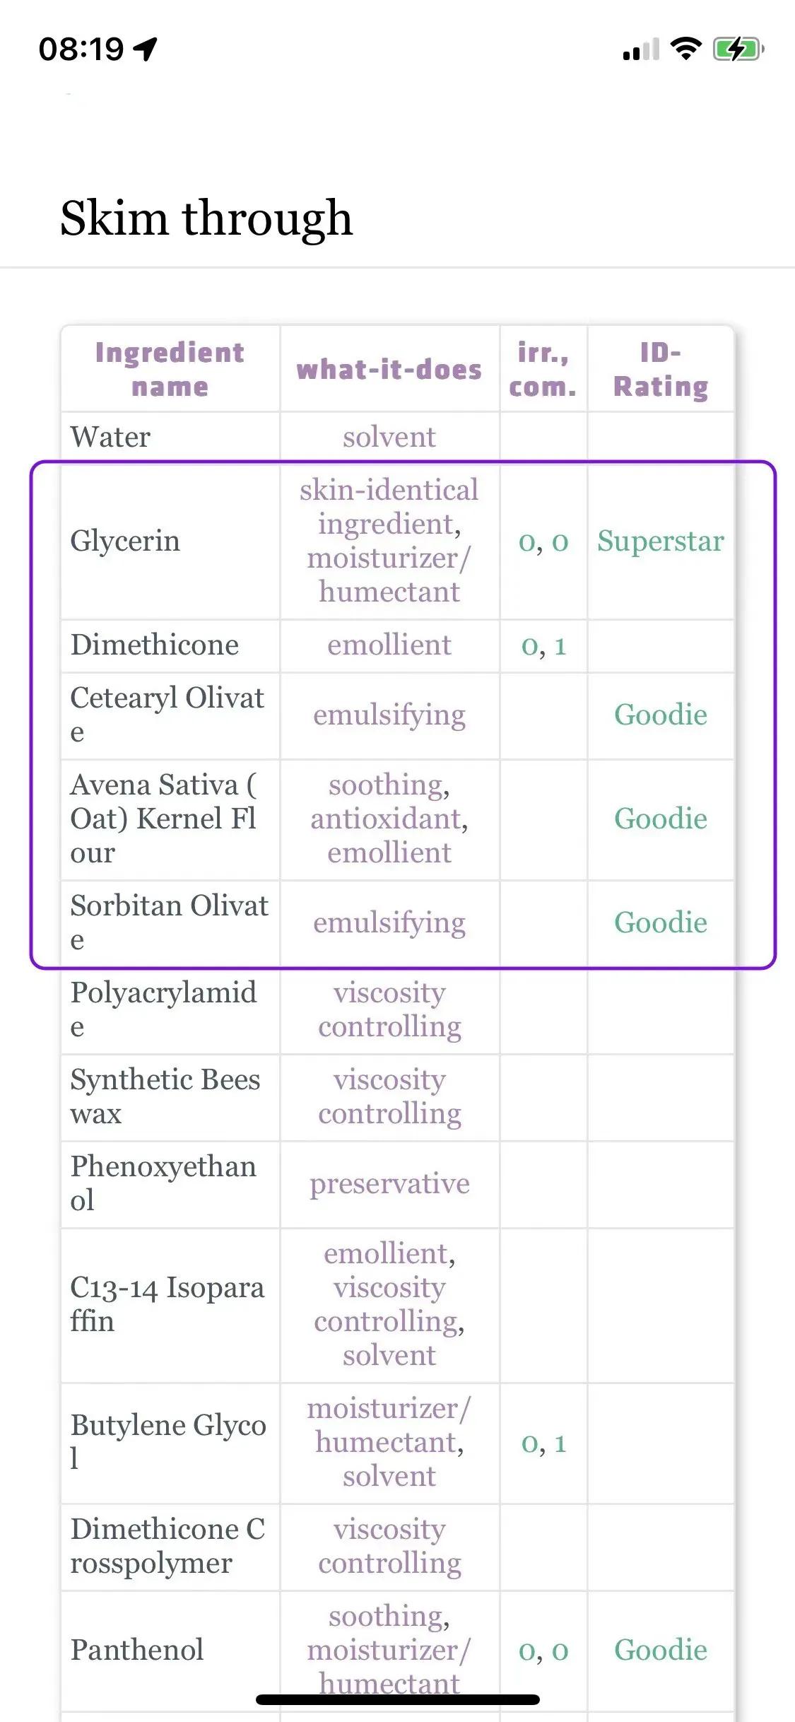
Task: Tap the solvent function next to Water
Action: click(389, 437)
